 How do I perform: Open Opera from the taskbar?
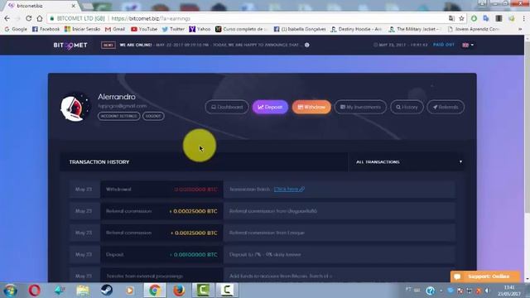click(x=35, y=291)
